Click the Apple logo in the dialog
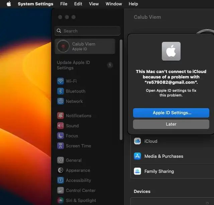The height and width of the screenshot is (205, 214). (171, 51)
